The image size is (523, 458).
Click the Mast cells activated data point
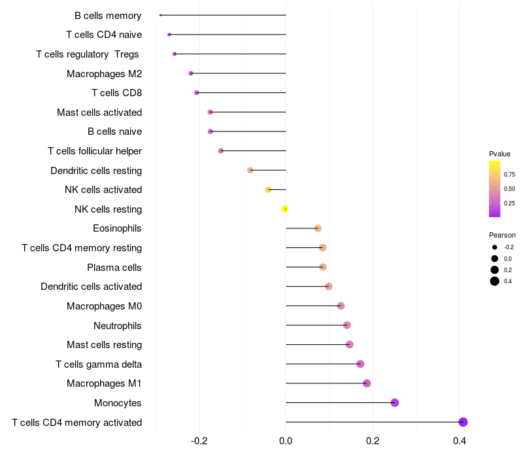click(210, 112)
